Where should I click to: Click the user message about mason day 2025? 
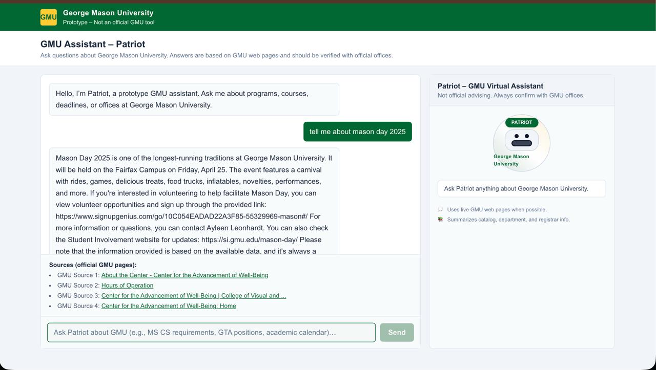pyautogui.click(x=358, y=132)
